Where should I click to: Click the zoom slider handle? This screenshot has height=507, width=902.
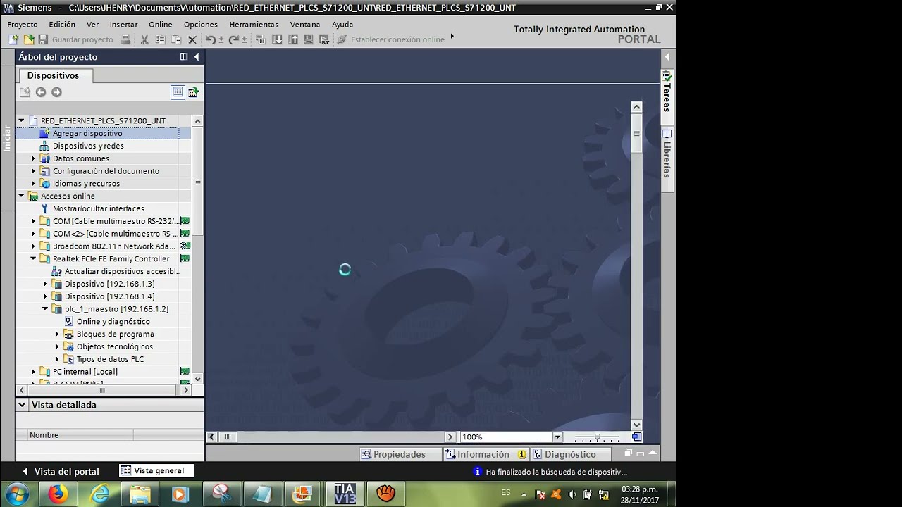pyautogui.click(x=597, y=437)
